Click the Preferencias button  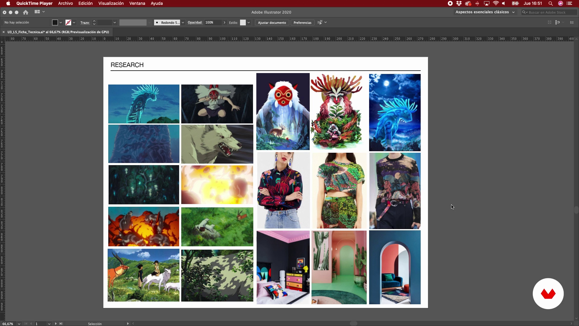[x=302, y=23]
